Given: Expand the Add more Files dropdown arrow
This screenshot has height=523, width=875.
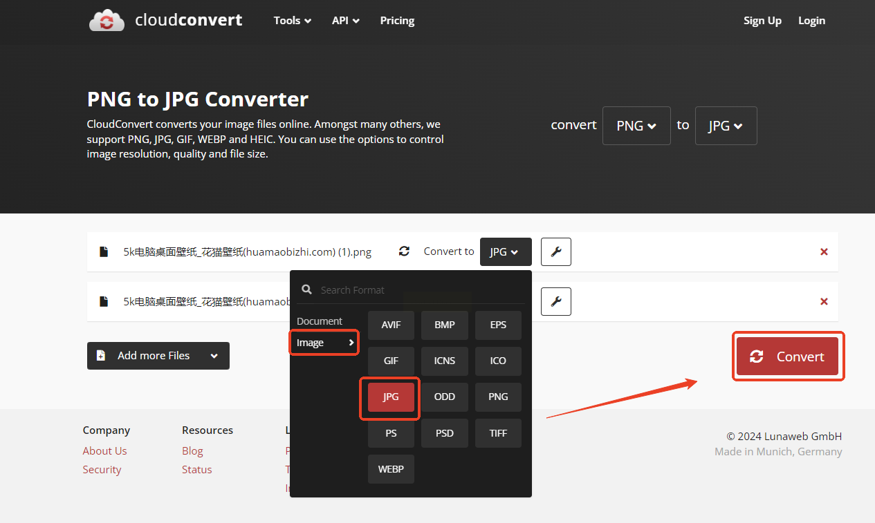Looking at the screenshot, I should pos(214,356).
